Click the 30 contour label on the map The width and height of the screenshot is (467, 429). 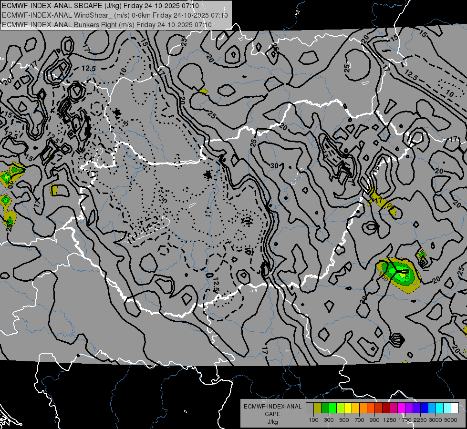[x=274, y=165]
